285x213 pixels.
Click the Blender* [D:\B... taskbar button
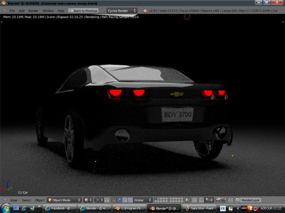point(164,208)
